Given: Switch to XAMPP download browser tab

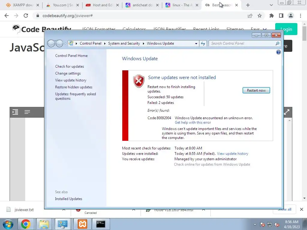Looking at the screenshot, I should point(23,5).
